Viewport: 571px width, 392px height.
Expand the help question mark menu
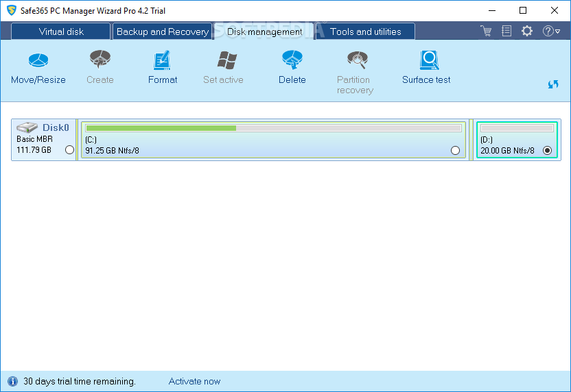tap(551, 31)
